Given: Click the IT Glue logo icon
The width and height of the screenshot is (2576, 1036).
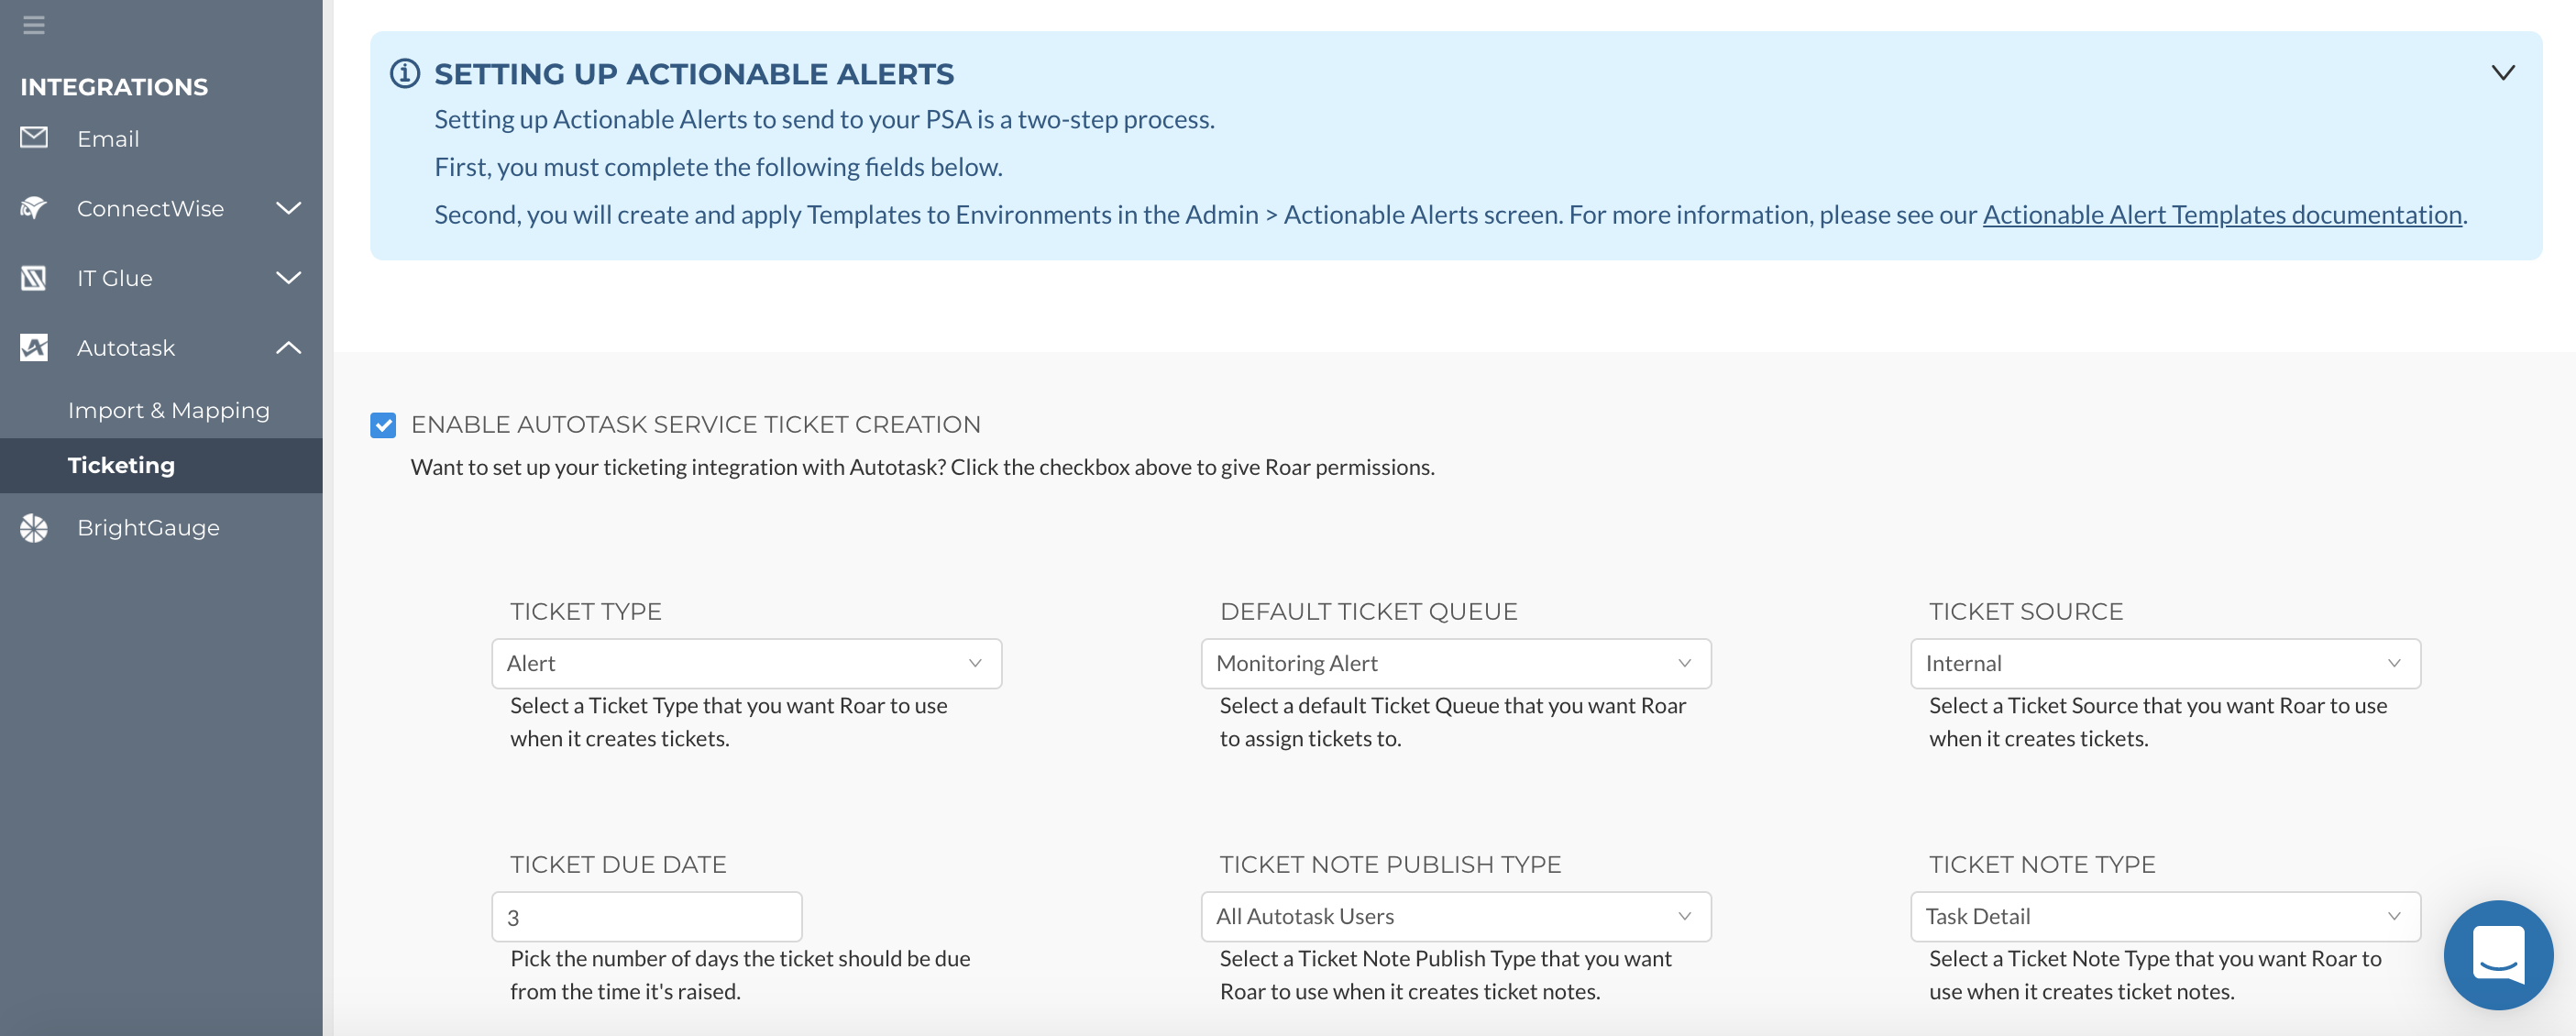Looking at the screenshot, I should 34,278.
